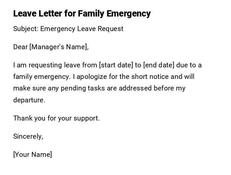Click the 'Subject: Emergency Leave Request' line
Viewport: 231px width, 175px height.
pos(68,29)
